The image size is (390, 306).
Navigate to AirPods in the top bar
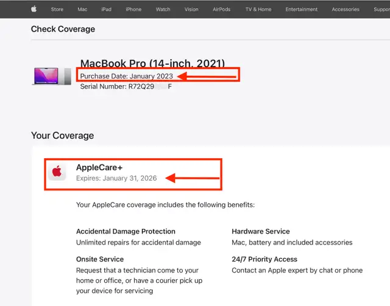coord(222,9)
